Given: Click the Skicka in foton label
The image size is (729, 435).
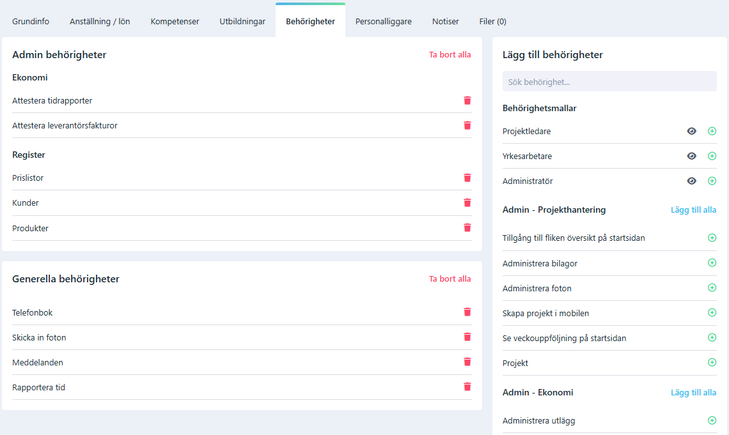Looking at the screenshot, I should coord(39,338).
